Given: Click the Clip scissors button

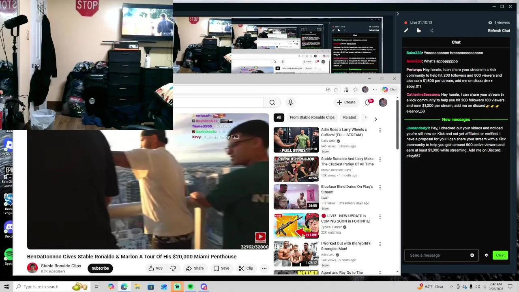Looking at the screenshot, I should [x=246, y=268].
